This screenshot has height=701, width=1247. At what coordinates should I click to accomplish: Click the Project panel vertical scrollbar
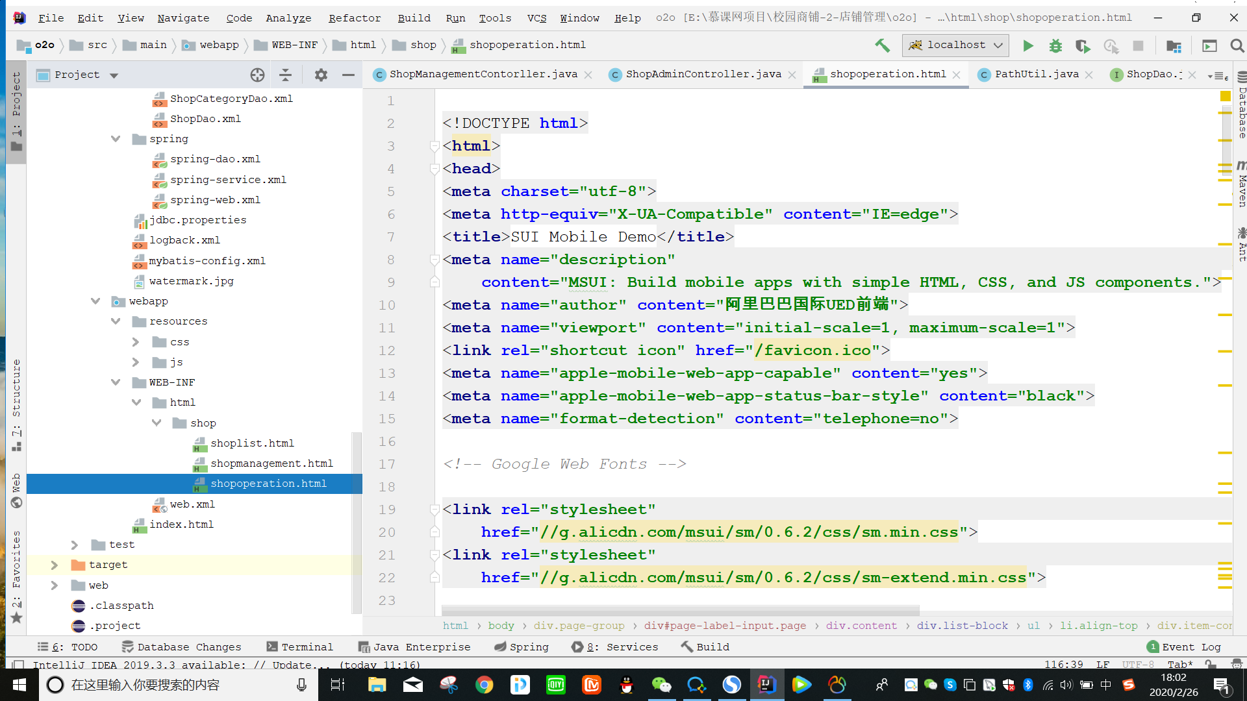coord(356,523)
